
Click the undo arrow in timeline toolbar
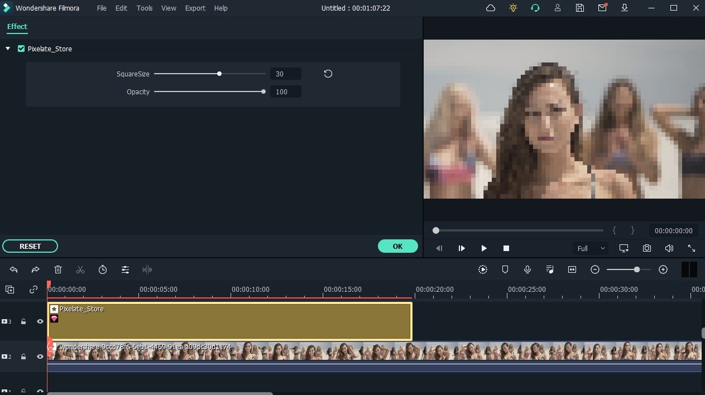[13, 269]
